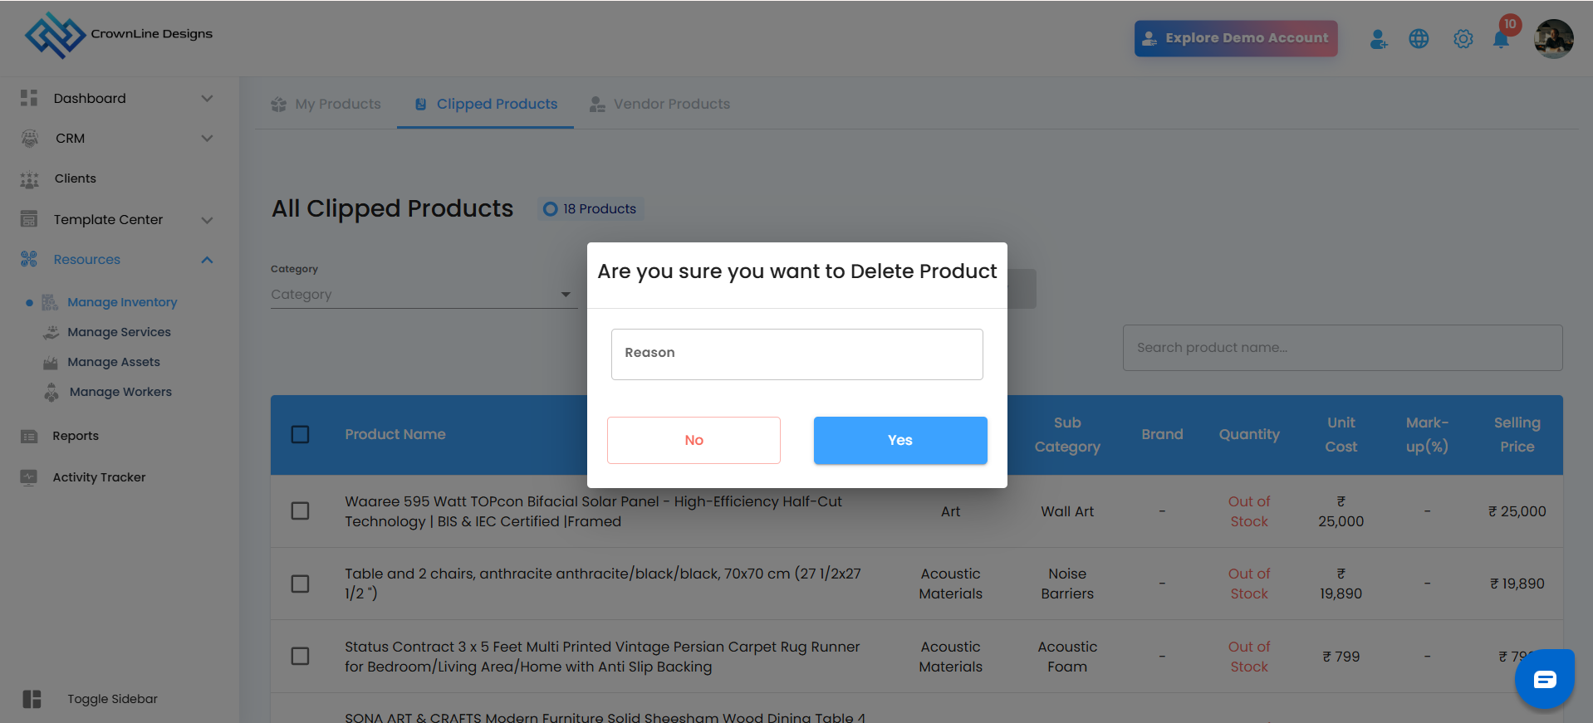
Task: Toggle the select-all products checkbox
Action: pyautogui.click(x=301, y=434)
